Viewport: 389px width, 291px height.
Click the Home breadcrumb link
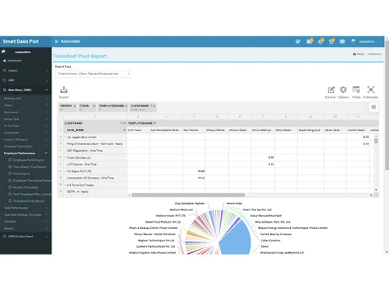[x=360, y=54]
